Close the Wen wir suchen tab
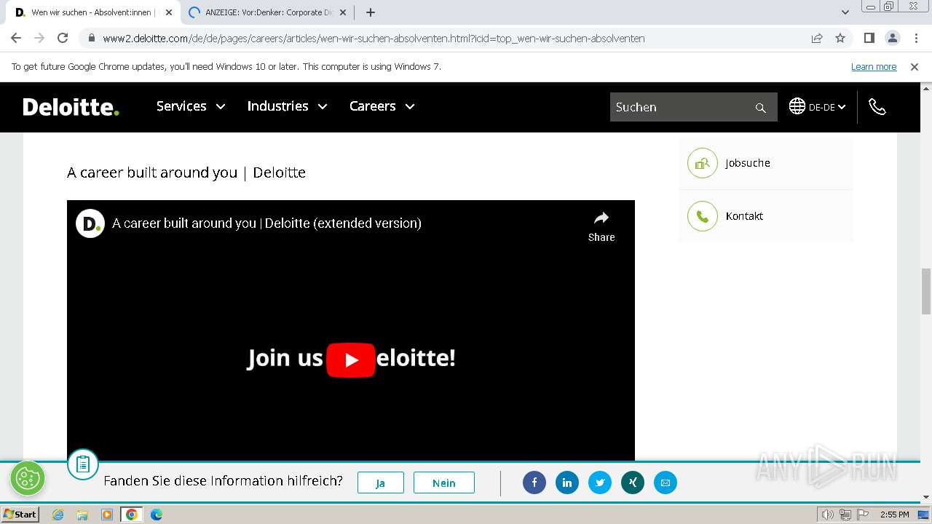 point(168,12)
